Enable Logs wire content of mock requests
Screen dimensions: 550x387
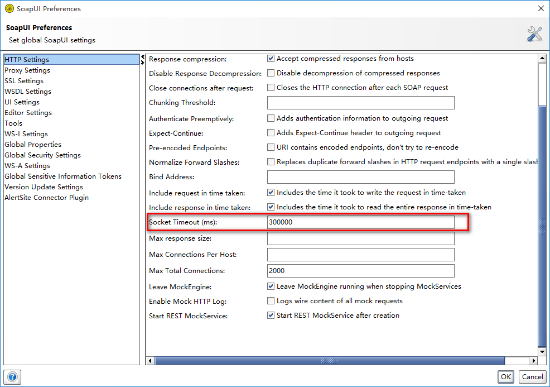coord(271,300)
